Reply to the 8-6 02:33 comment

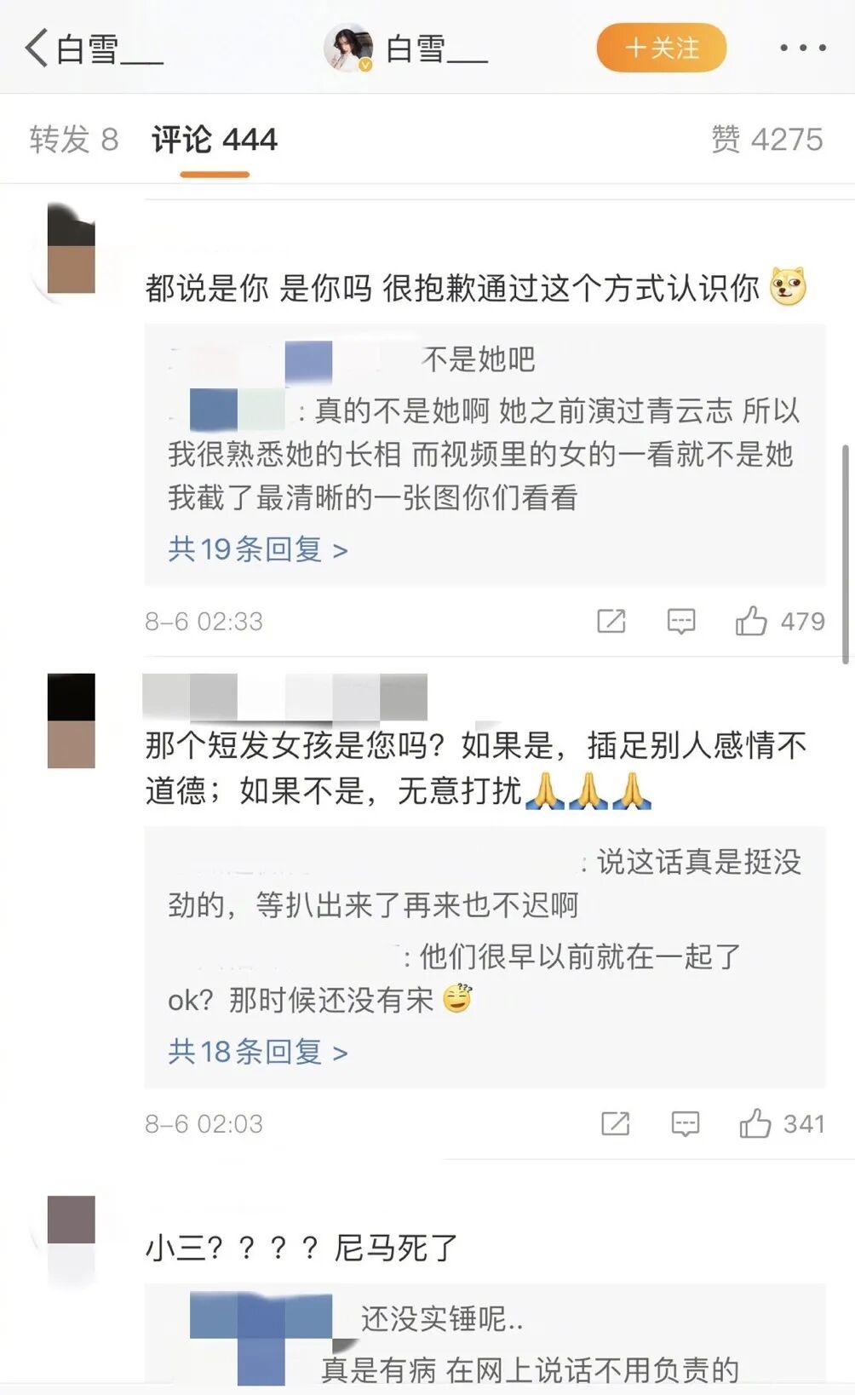point(680,621)
